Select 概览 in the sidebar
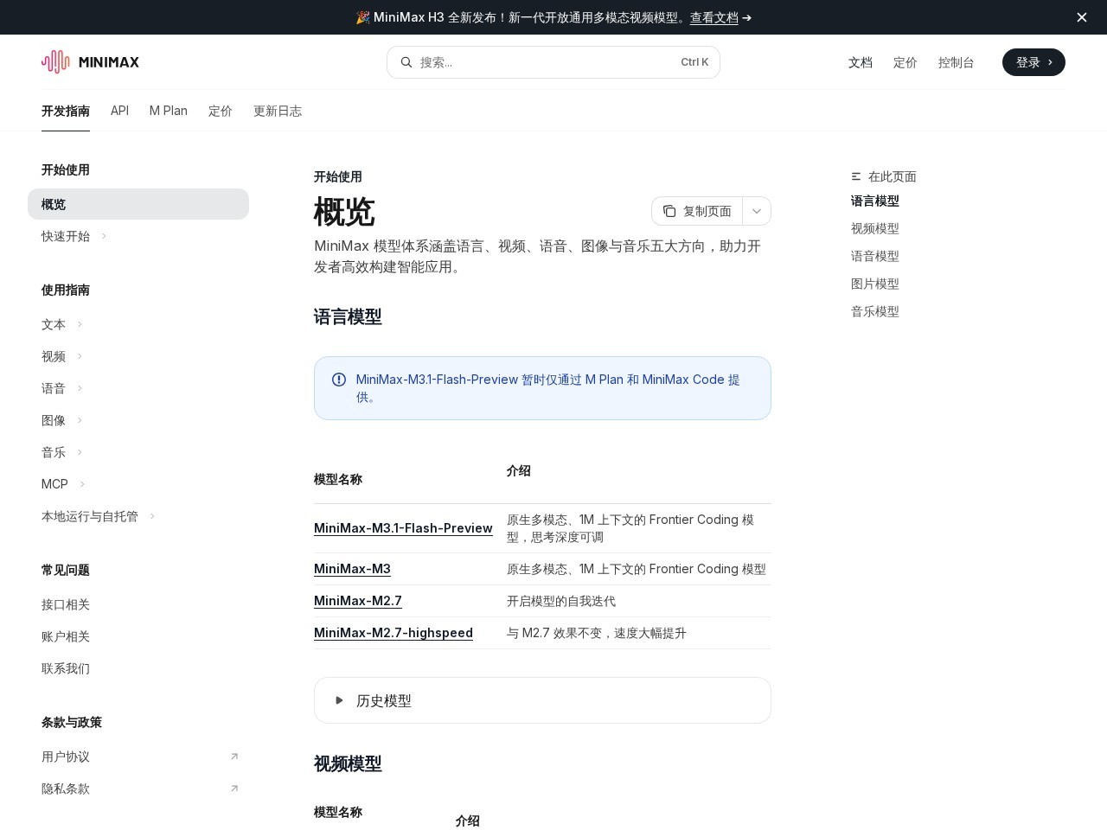 (138, 204)
